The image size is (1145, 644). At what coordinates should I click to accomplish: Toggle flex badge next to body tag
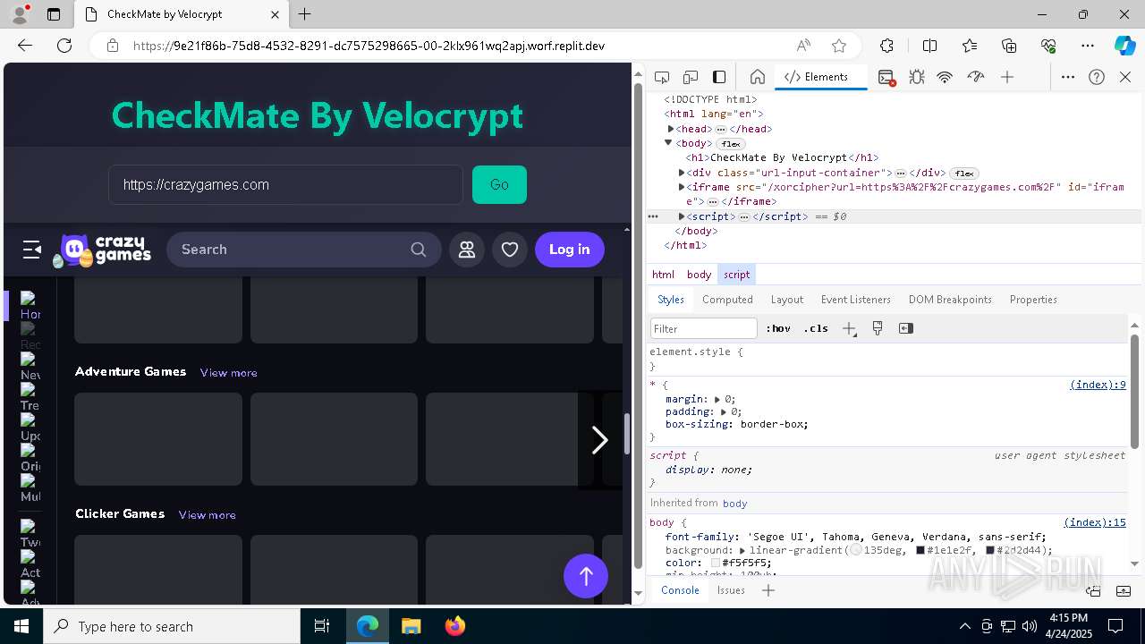[731, 144]
